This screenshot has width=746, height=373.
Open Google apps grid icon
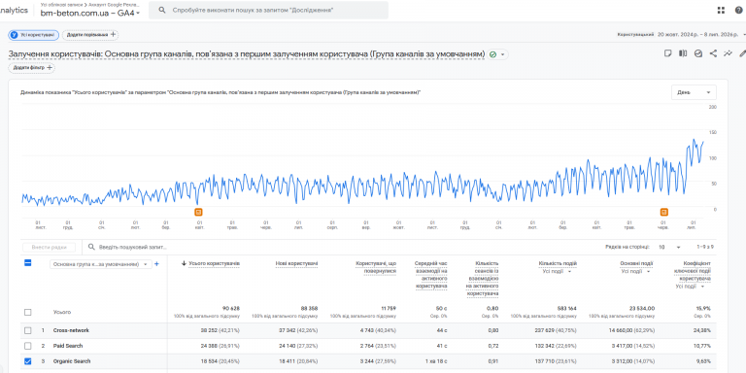[x=721, y=10]
